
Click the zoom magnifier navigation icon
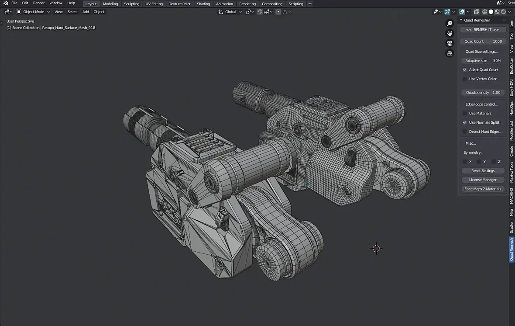(450, 23)
